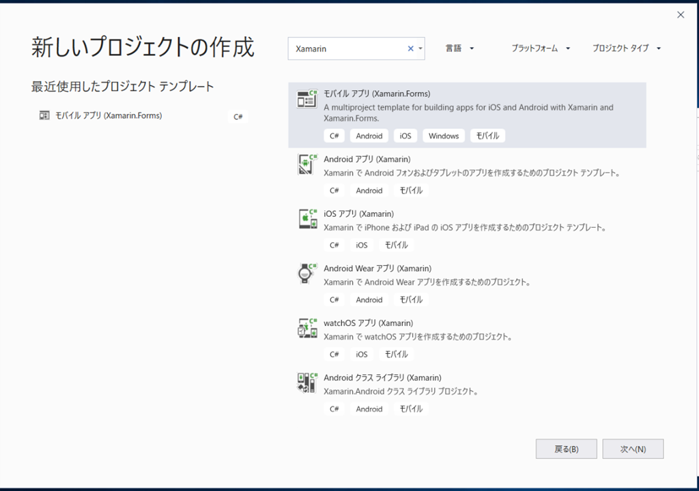
Task: Pick the watchOS アプリ template icon
Action: 306,328
